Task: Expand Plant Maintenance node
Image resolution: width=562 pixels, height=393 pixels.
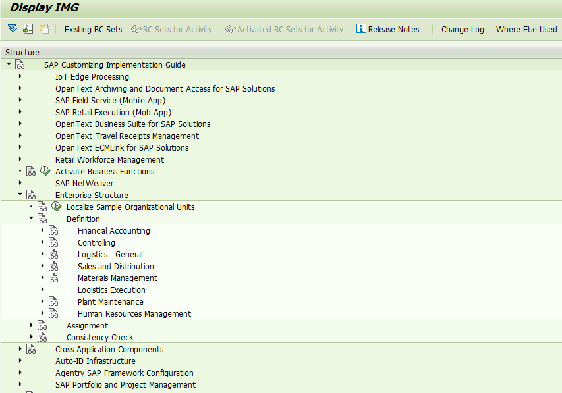Action: point(42,301)
